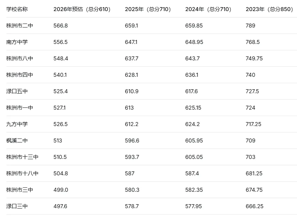This screenshot has width=297, height=216.
Task: Select the 九方中学 row name
Action: (17, 124)
